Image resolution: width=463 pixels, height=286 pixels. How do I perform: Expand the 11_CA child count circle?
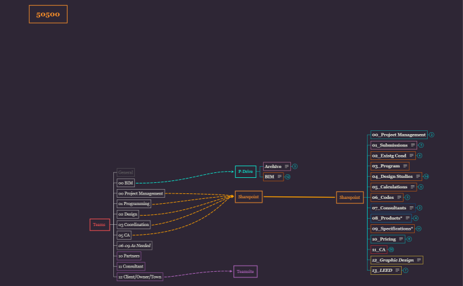391,250
